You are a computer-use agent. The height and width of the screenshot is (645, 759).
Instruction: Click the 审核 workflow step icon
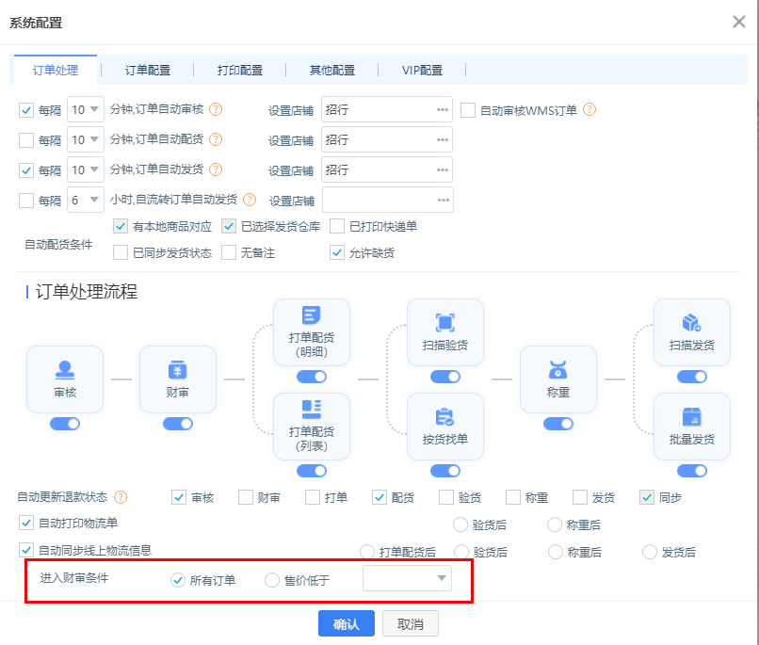[65, 370]
